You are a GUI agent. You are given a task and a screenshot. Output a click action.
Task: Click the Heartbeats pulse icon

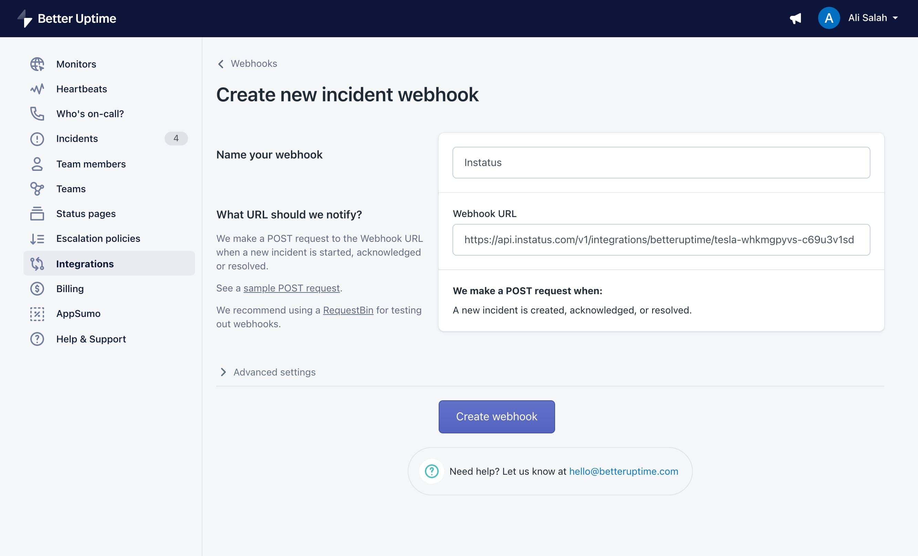(37, 89)
